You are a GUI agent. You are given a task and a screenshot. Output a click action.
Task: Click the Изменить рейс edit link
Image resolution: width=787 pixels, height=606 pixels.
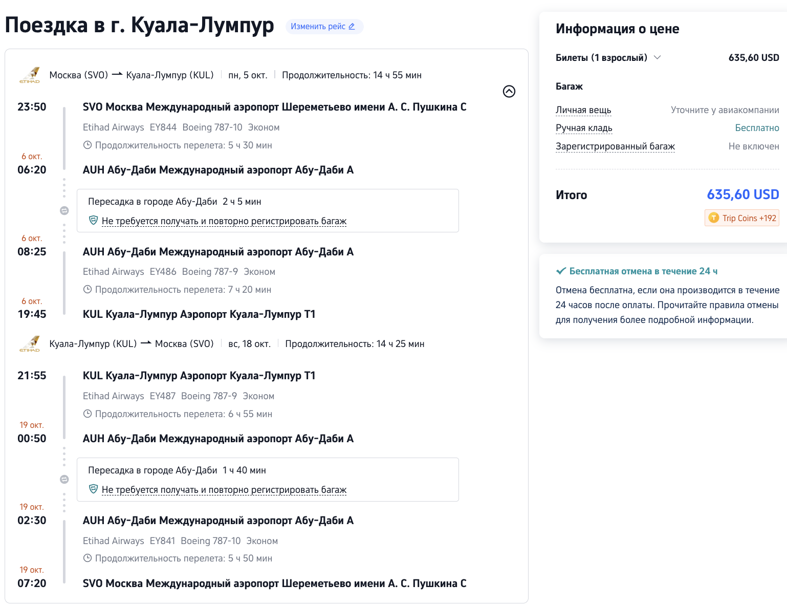coord(323,27)
